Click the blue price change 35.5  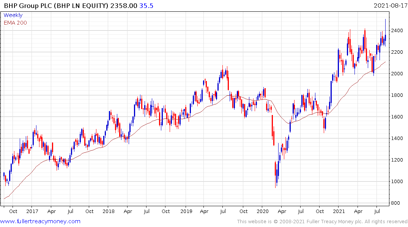click(x=146, y=6)
